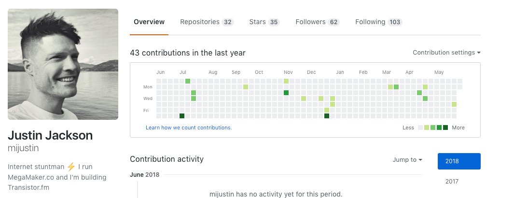Open the Jump to dropdown
The image size is (514, 198).
[407, 160]
